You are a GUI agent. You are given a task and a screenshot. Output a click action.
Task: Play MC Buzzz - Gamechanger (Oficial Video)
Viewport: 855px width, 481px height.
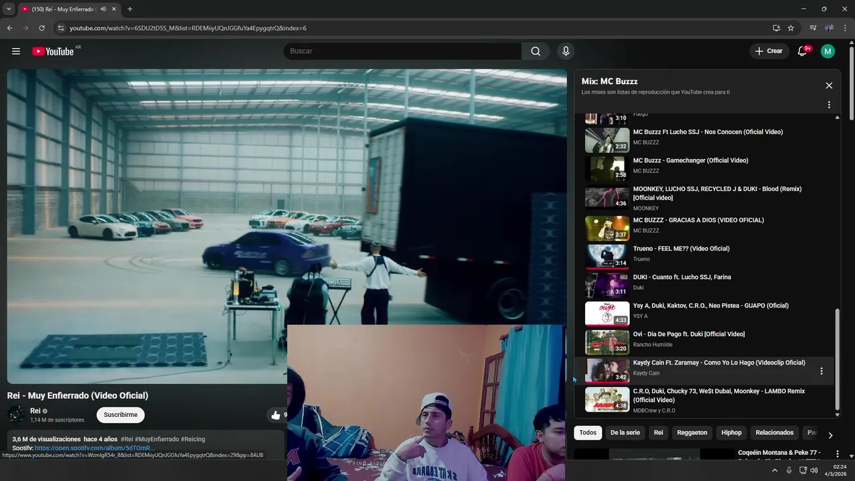click(x=691, y=161)
